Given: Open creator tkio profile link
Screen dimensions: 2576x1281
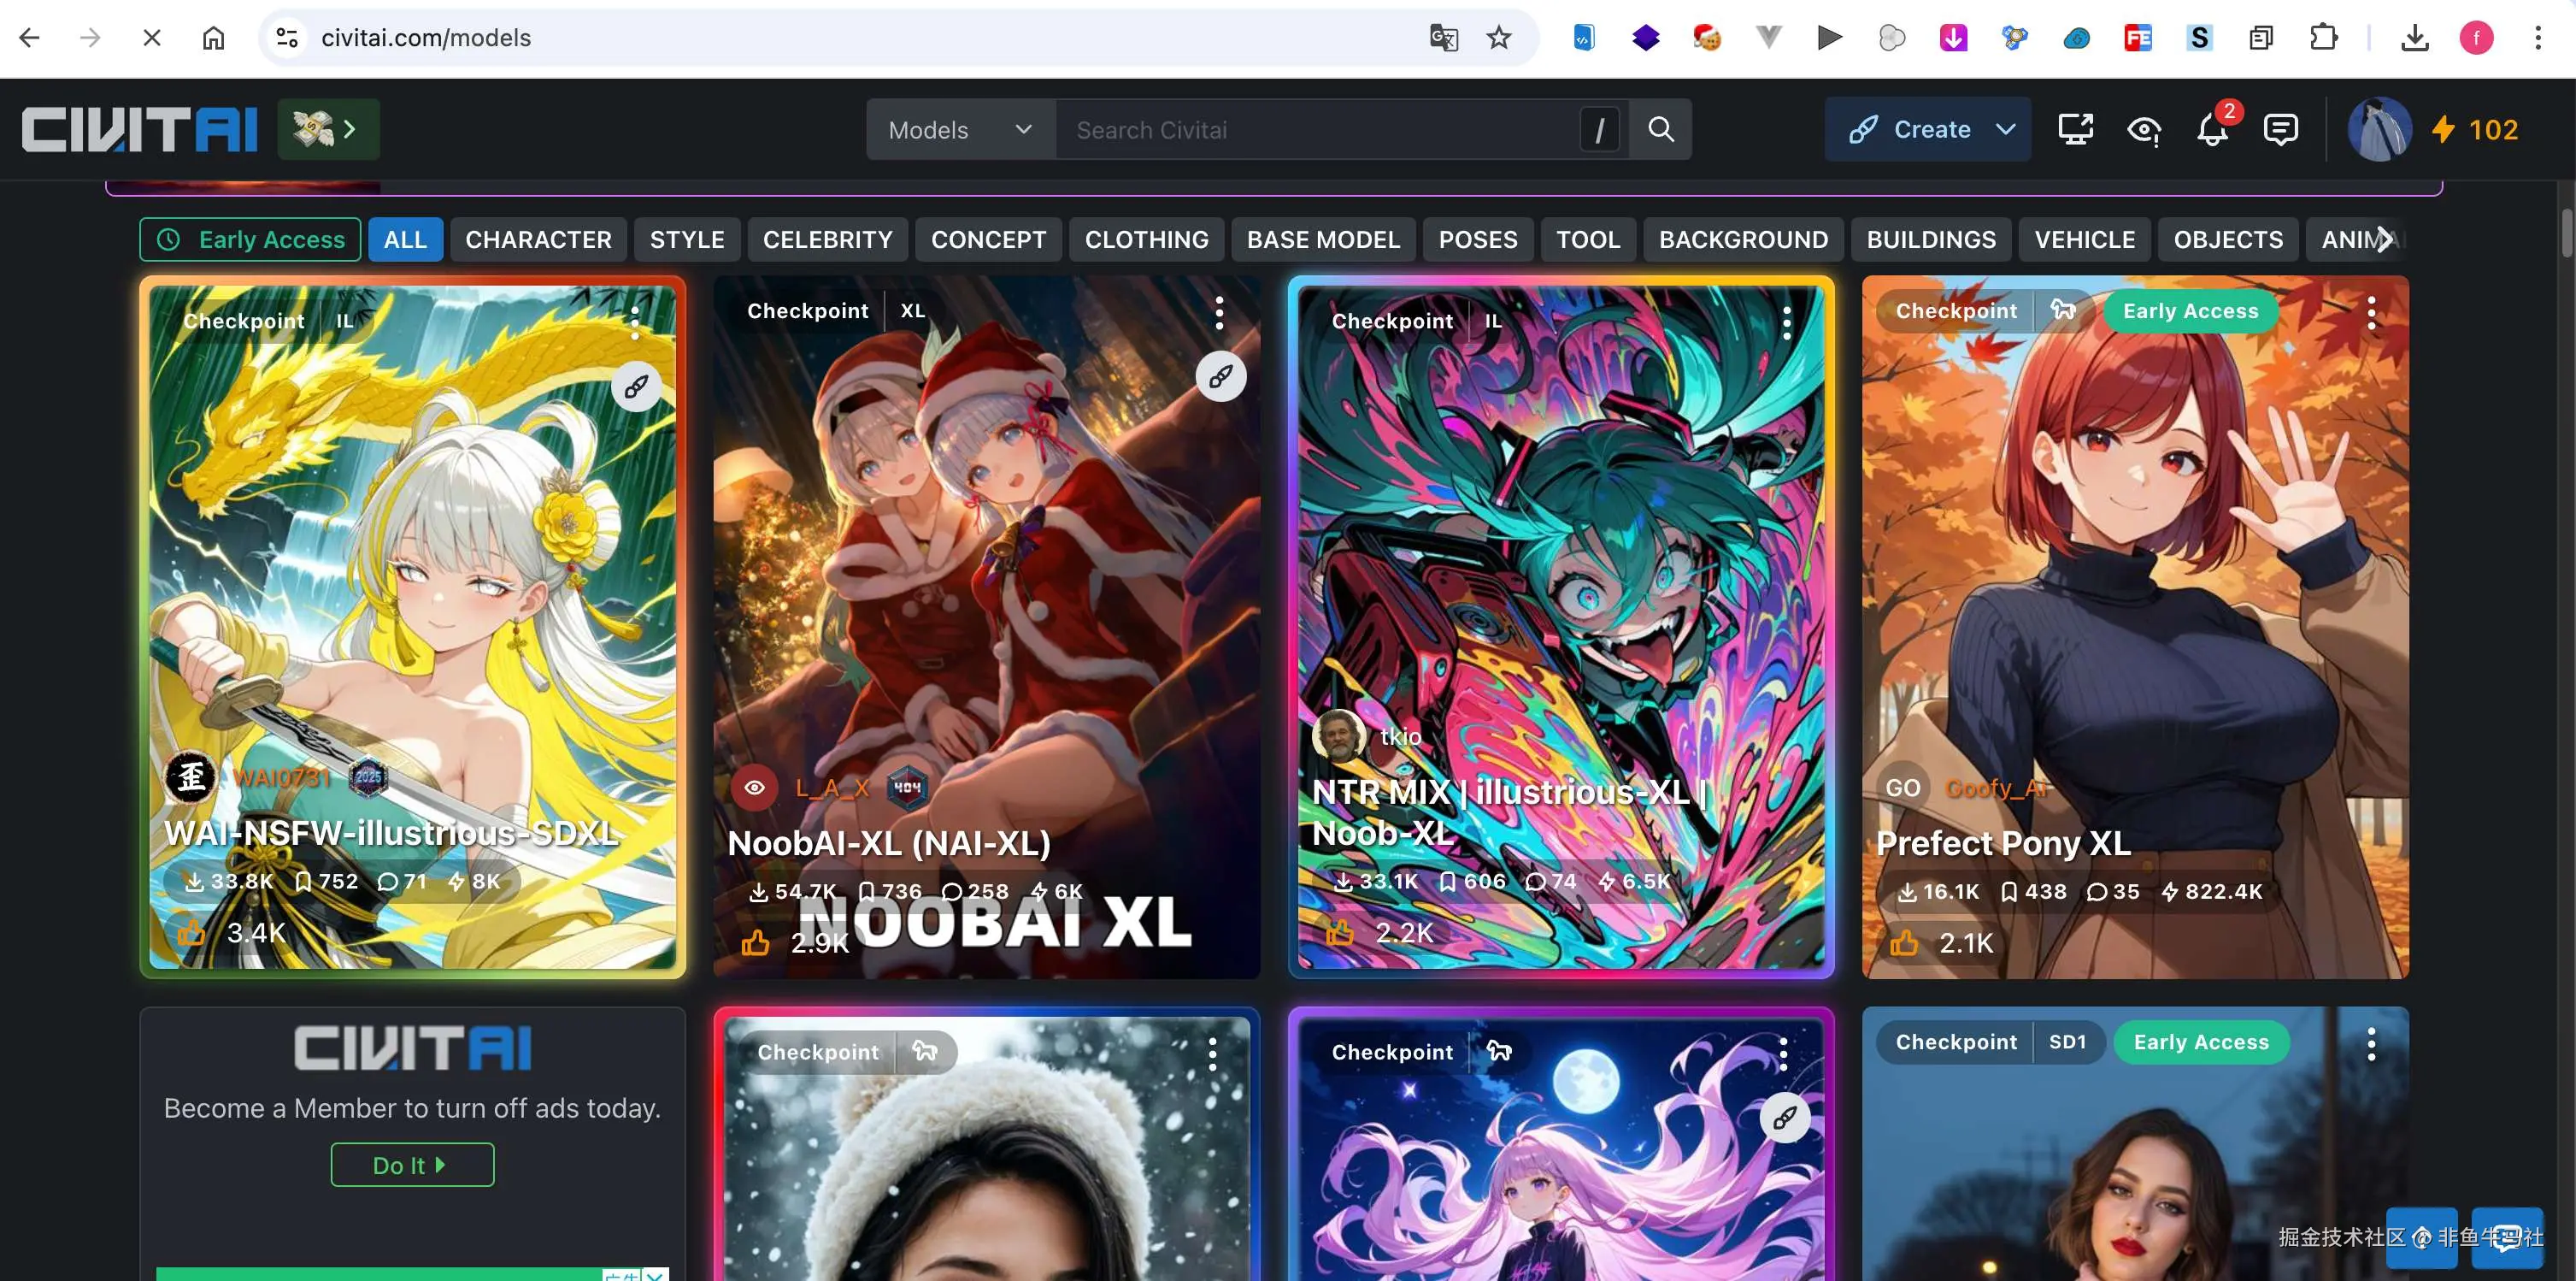Looking at the screenshot, I should click(x=1400, y=736).
